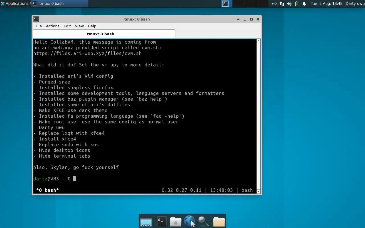Open the Darty uwu user menu

[x=355, y=4]
